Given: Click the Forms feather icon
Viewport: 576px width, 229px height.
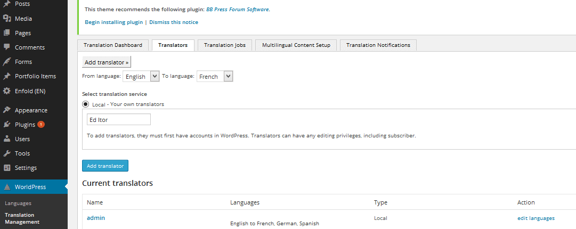Looking at the screenshot, I should coord(6,62).
